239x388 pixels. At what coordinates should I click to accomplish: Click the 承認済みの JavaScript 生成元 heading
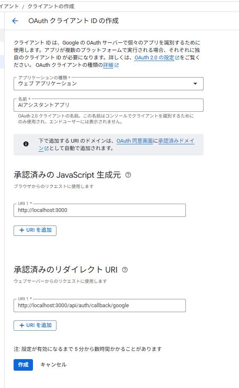67,175
